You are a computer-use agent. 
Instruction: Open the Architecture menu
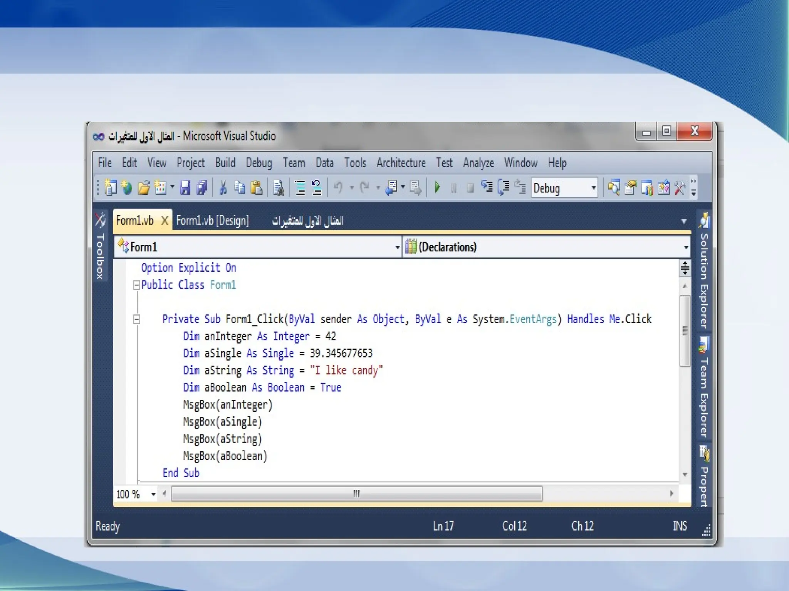click(x=401, y=163)
